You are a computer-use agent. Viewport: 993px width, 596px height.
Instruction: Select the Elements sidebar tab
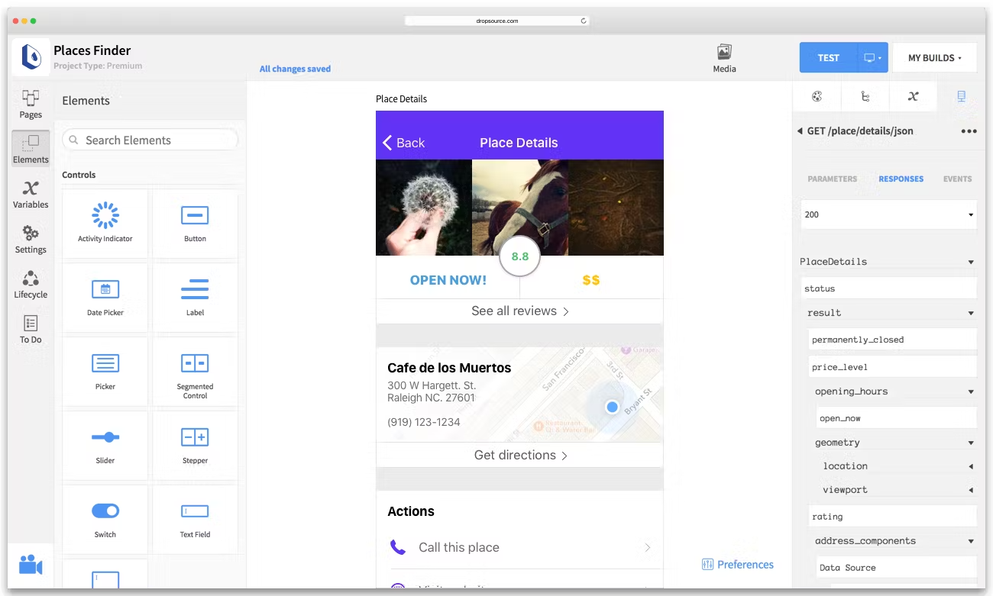click(x=31, y=148)
